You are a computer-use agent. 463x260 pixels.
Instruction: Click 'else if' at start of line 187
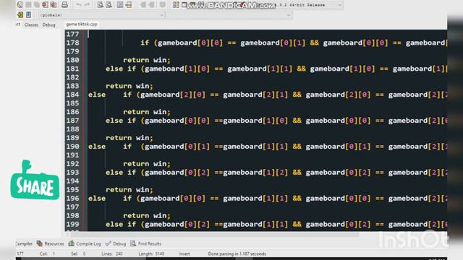(121, 121)
